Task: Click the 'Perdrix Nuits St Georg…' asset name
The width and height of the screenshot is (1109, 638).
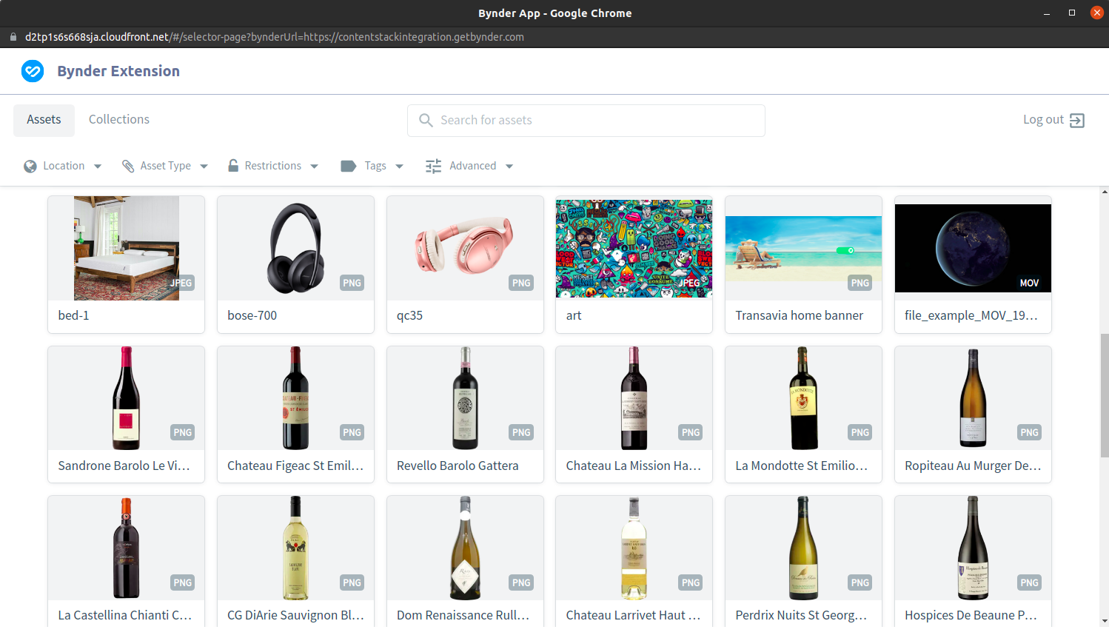Action: pos(801,615)
